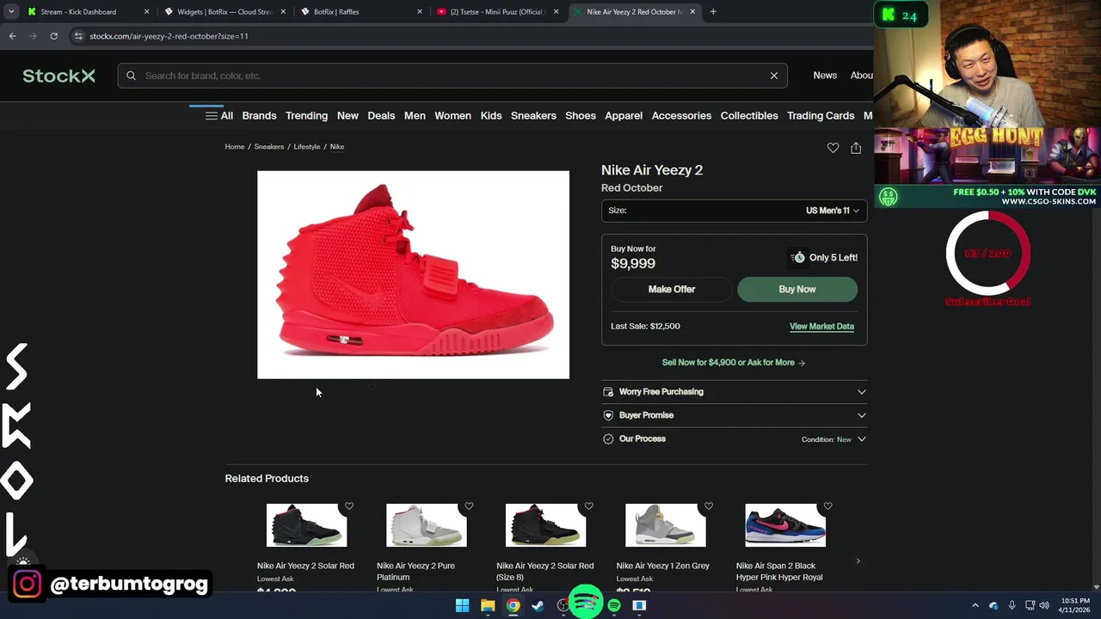This screenshot has width=1101, height=619.
Task: Open site info icon in address bar
Action: click(x=78, y=36)
